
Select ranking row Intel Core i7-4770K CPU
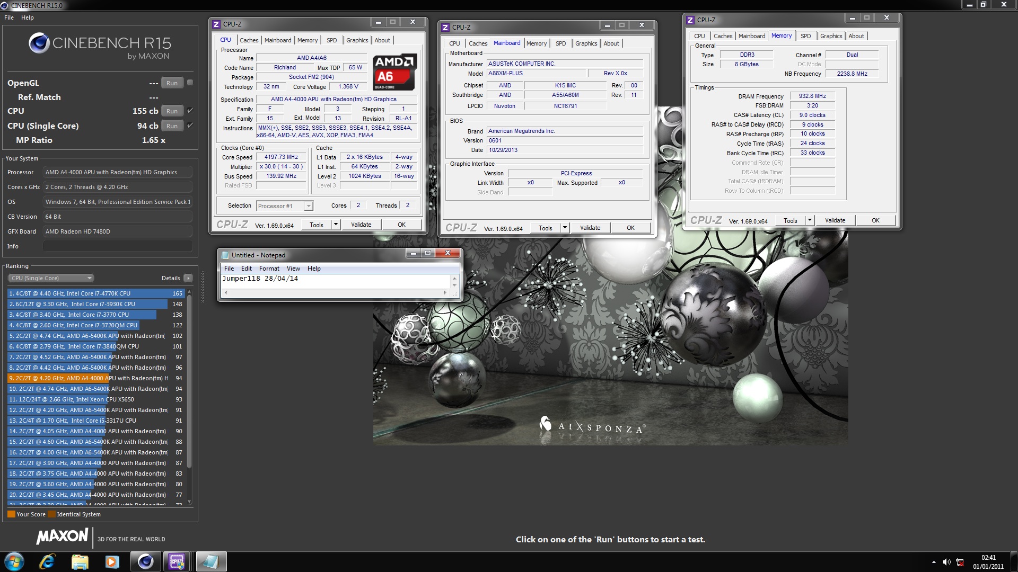point(96,293)
